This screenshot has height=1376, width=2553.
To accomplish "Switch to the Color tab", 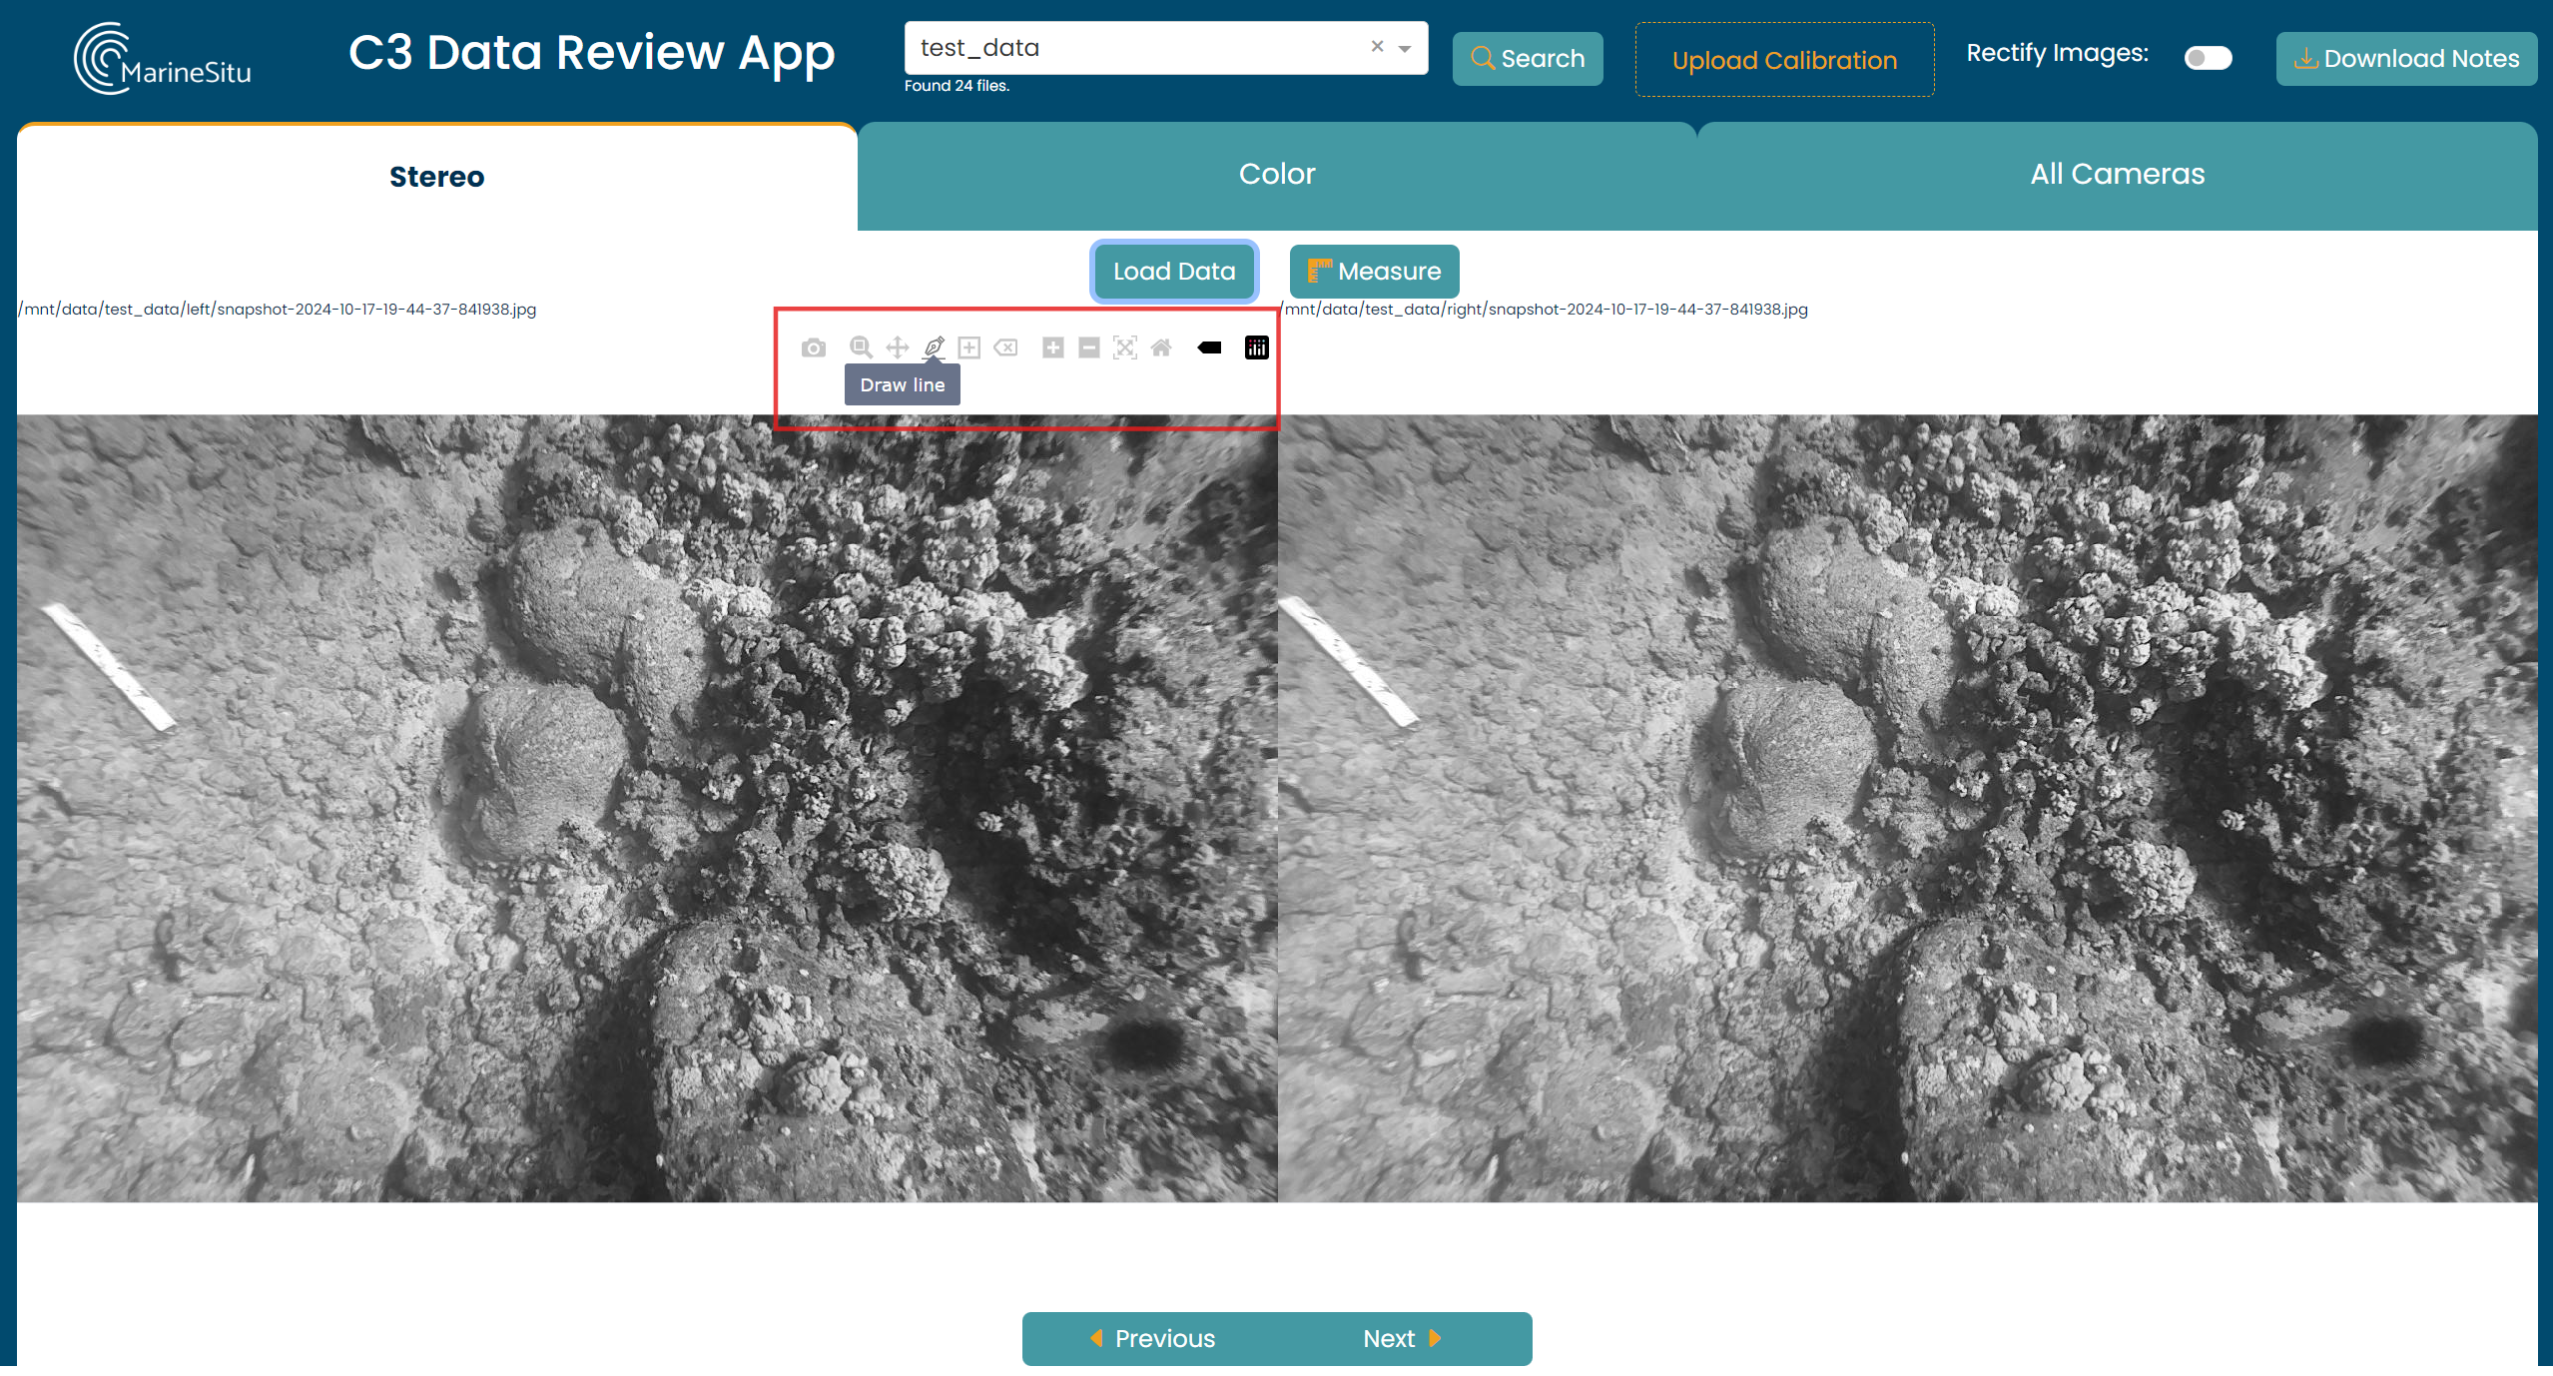I will 1276,175.
